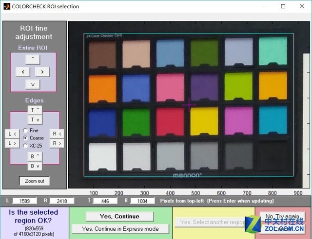Move entire ROI up with ^ button
Image resolution: width=312 pixels, height=239 pixels.
click(33, 59)
